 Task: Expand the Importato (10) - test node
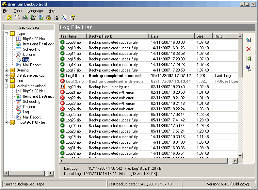pyautogui.click(x=6, y=122)
